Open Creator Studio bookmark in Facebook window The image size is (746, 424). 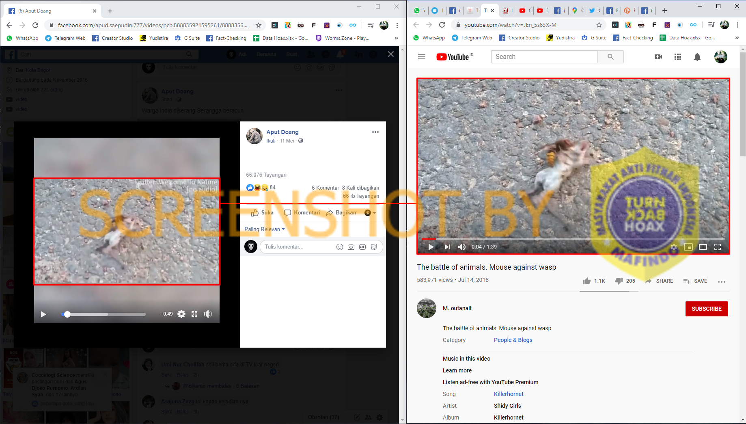tap(112, 38)
